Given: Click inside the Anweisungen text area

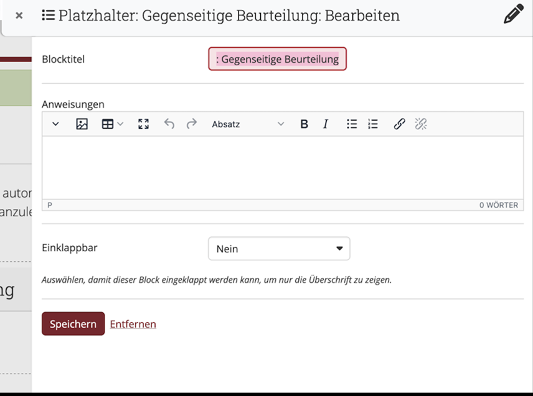Looking at the screenshot, I should [282, 167].
